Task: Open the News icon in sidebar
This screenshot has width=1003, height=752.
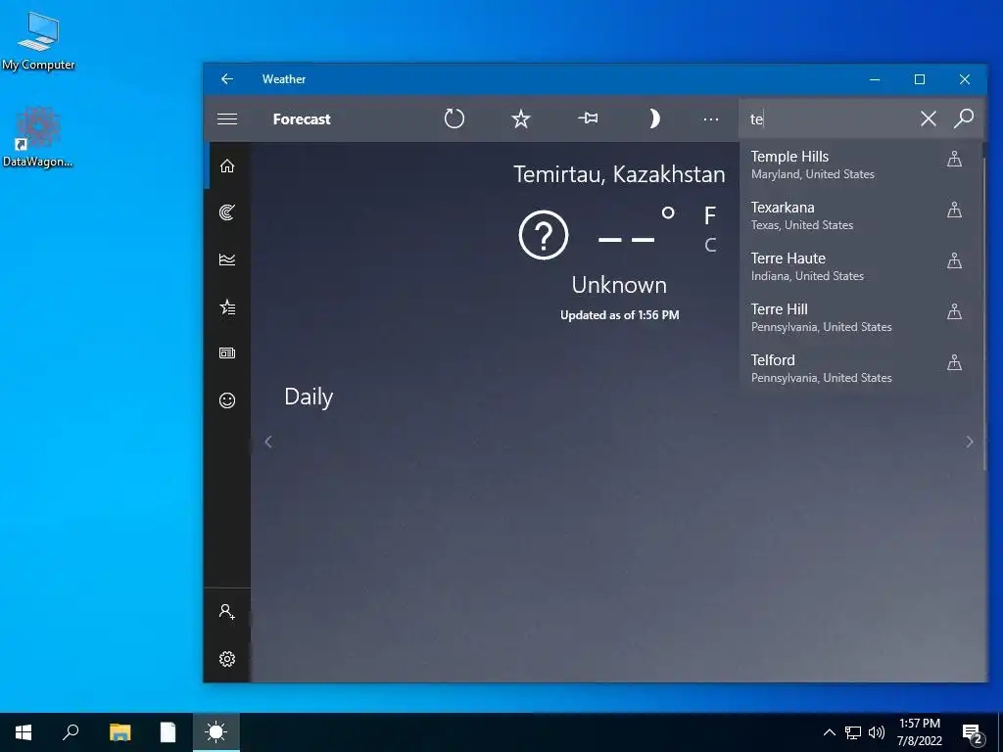Action: pyautogui.click(x=227, y=352)
